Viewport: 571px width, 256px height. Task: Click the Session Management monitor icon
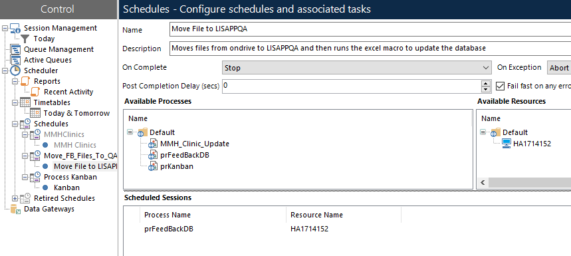click(15, 28)
